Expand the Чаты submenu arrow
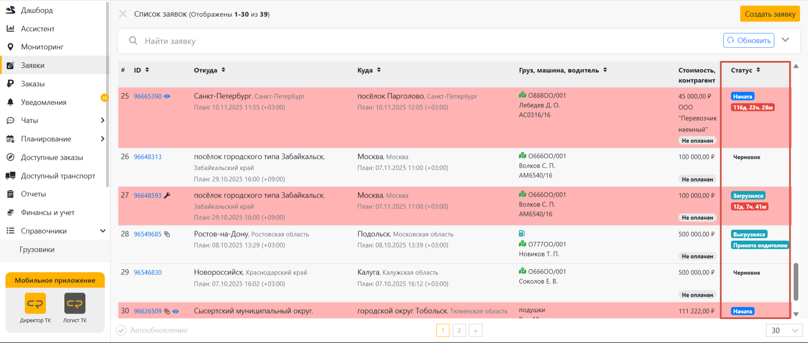Image resolution: width=808 pixels, height=343 pixels. [x=102, y=120]
